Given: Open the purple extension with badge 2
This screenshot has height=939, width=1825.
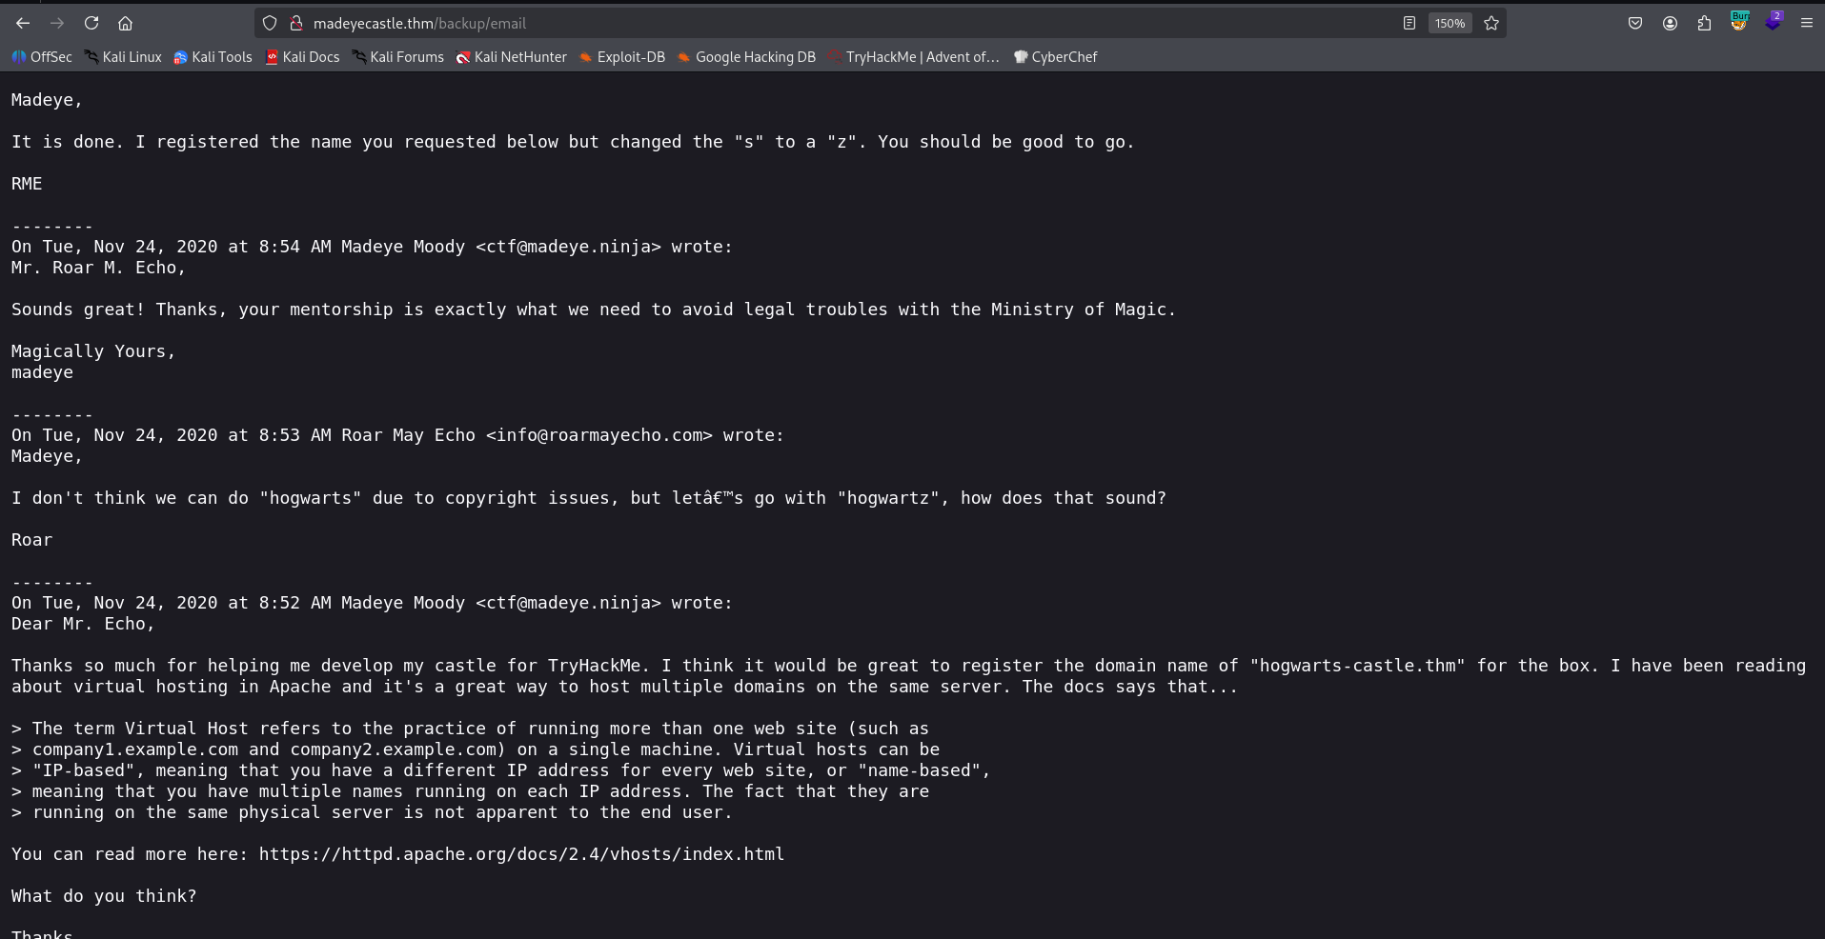Looking at the screenshot, I should coord(1773,22).
